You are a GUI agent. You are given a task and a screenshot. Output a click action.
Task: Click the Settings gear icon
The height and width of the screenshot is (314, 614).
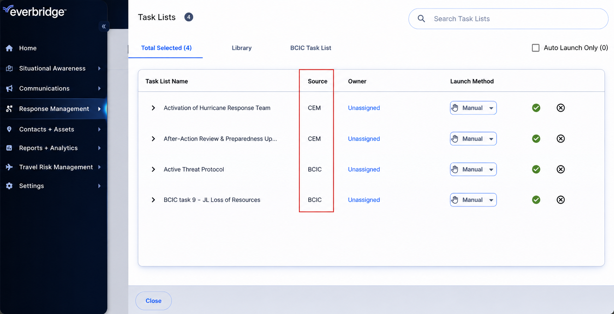[9, 186]
